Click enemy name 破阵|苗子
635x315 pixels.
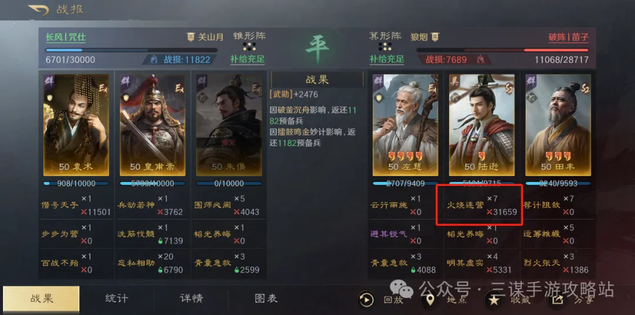point(569,38)
